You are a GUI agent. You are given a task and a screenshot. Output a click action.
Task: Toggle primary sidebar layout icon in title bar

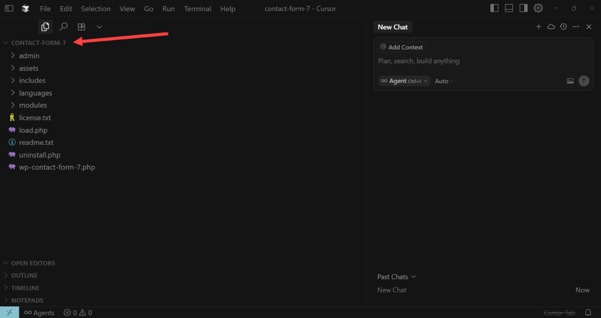click(x=494, y=8)
